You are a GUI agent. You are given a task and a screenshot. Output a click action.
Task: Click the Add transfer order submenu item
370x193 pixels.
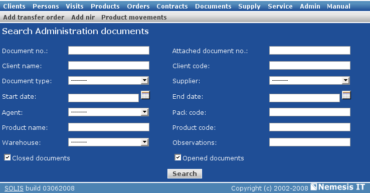click(x=34, y=17)
